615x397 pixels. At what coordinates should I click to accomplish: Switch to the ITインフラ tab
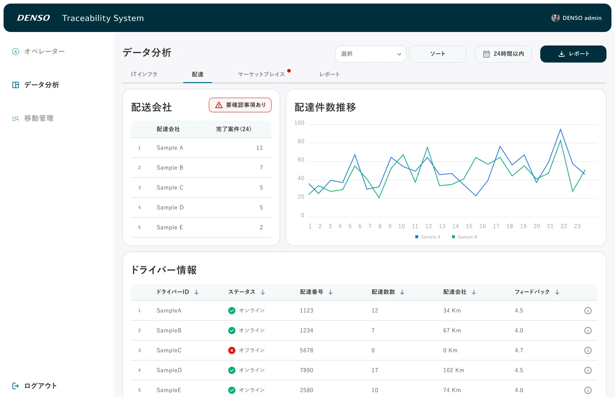[x=144, y=74]
